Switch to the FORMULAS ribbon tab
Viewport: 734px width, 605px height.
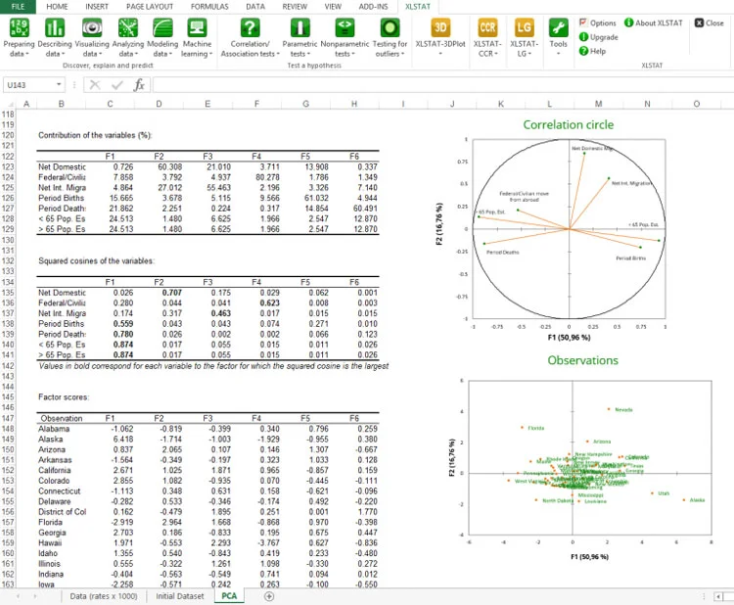tap(209, 6)
